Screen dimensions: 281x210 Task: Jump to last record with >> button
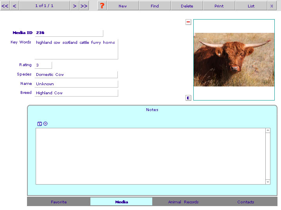click(84, 6)
